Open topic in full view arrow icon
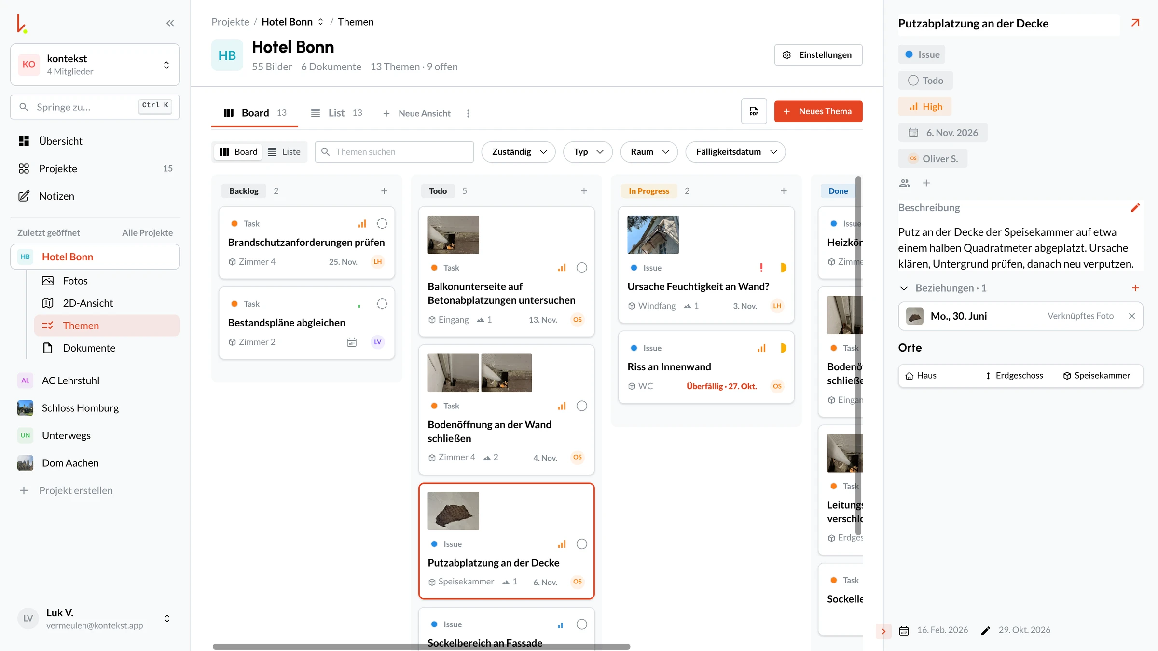This screenshot has width=1158, height=651. pos(1135,23)
